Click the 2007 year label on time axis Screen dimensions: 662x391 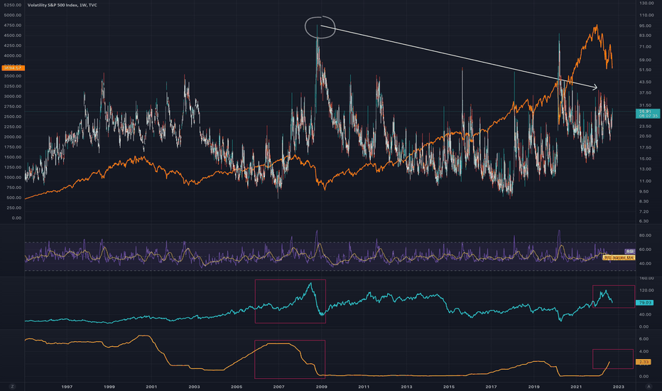(278, 386)
